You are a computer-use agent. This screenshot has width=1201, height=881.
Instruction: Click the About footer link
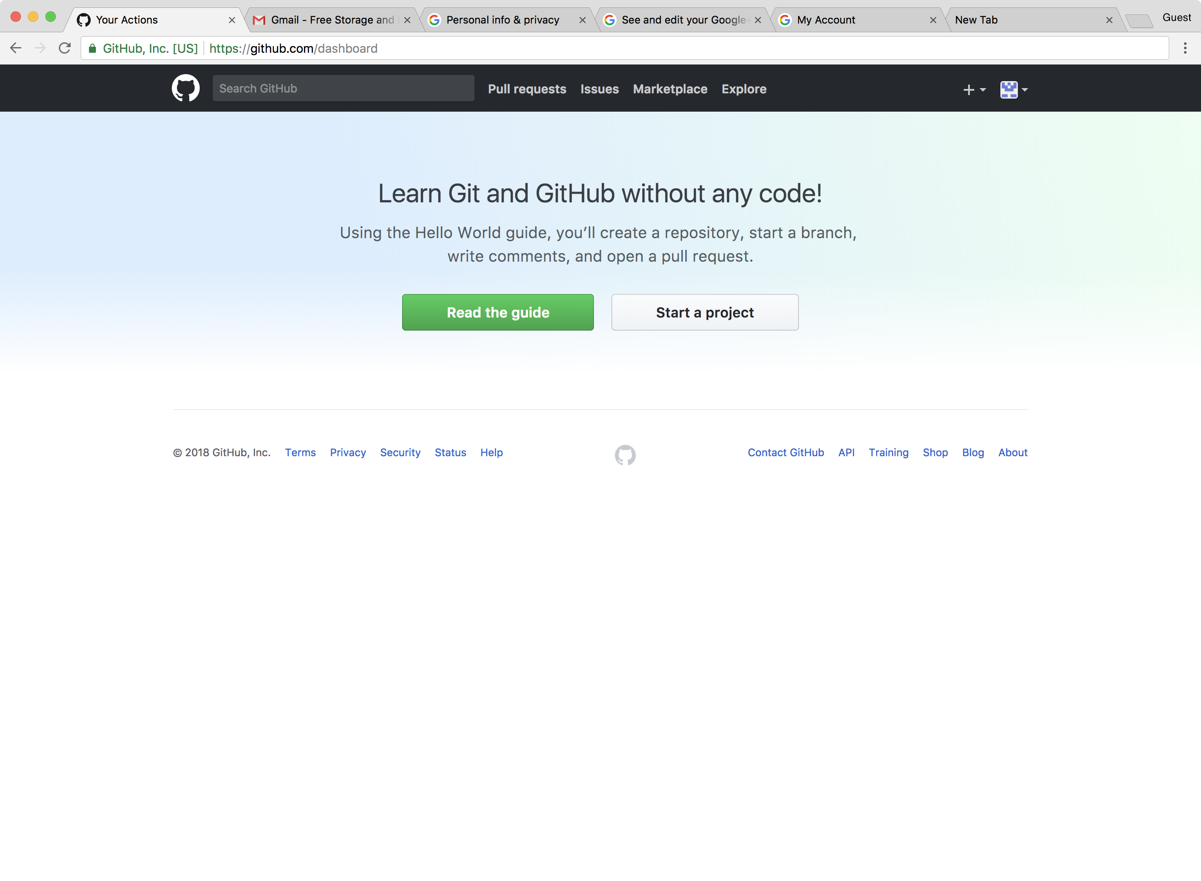click(1013, 452)
